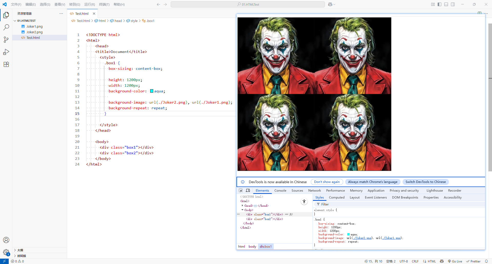The image size is (492, 264).
Task: Toggle the bottom panel visibility
Action: (x=446, y=4)
